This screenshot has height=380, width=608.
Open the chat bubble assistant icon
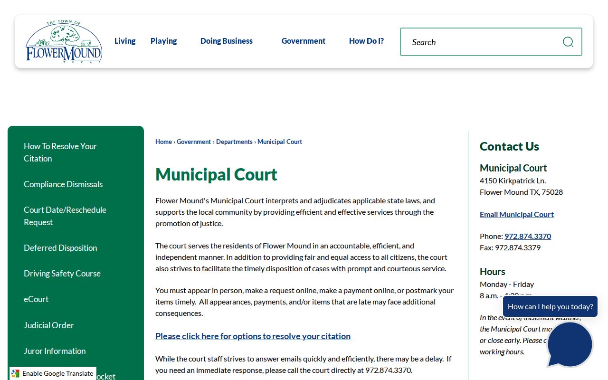(x=570, y=344)
